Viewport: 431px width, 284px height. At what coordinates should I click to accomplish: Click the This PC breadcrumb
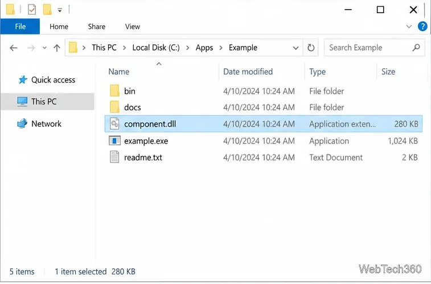tap(104, 47)
